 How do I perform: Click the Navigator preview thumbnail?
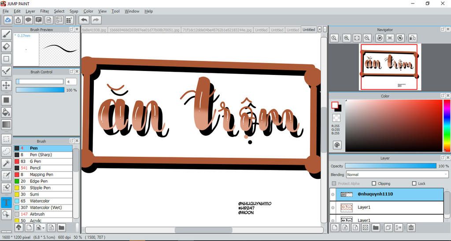point(389,67)
